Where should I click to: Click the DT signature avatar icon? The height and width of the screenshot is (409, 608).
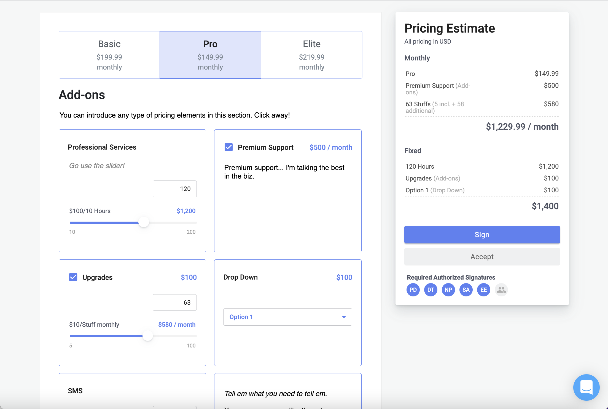[431, 290]
